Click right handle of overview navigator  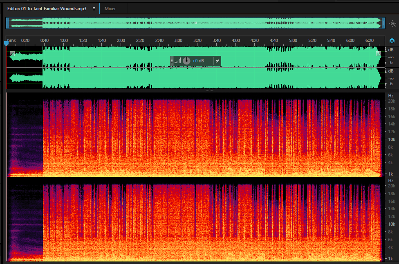pos(383,23)
